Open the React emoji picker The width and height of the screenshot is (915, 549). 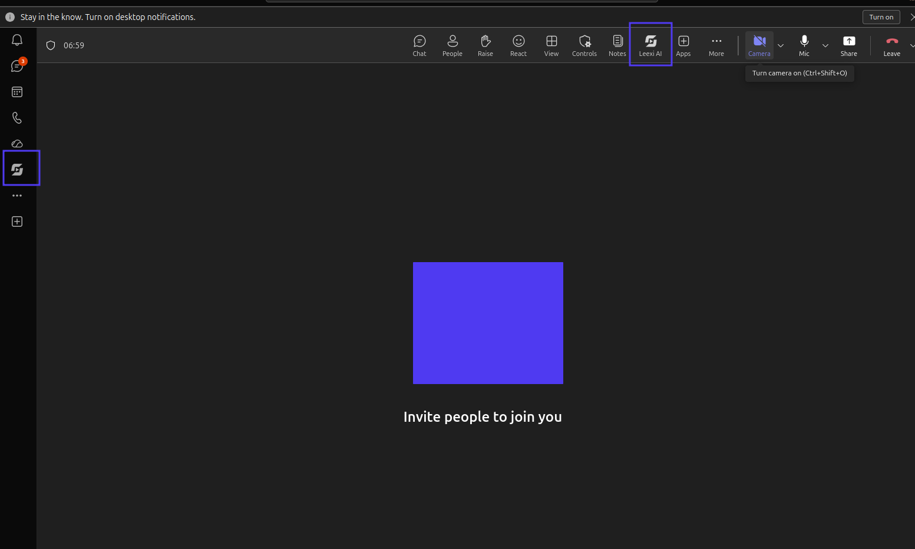518,45
